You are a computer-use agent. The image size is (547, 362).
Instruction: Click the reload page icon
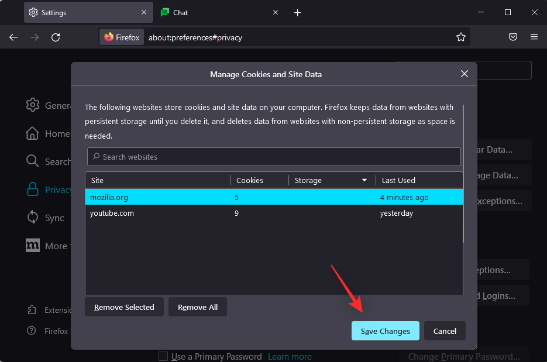(x=56, y=37)
